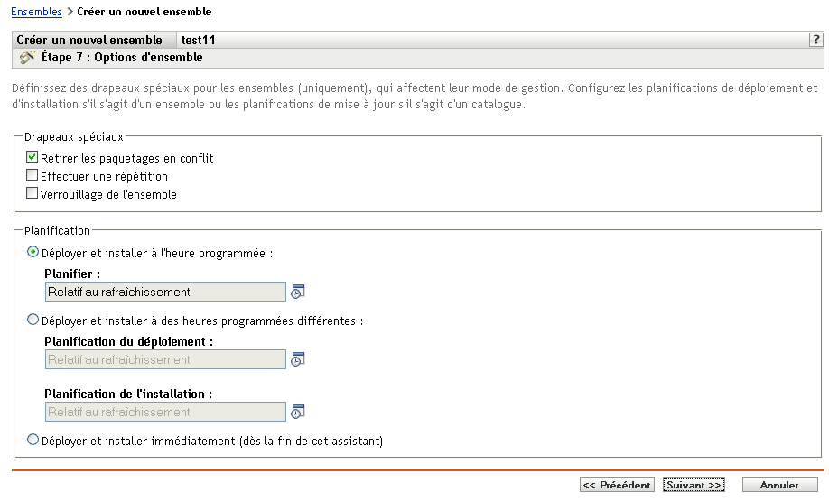The width and height of the screenshot is (829, 502).
Task: Choose deploy and install at different scheduled times
Action: 34,320
